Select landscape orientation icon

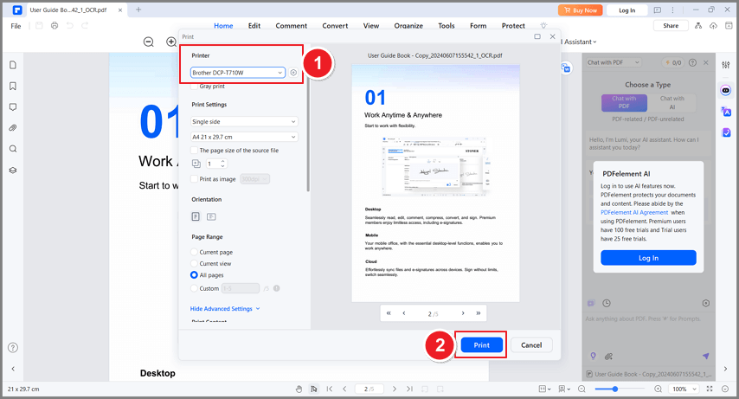point(211,216)
